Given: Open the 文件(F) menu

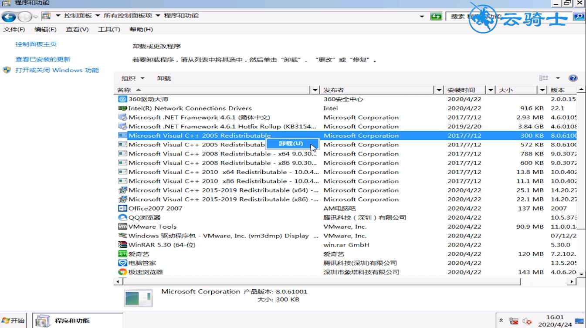Looking at the screenshot, I should coord(14,30).
